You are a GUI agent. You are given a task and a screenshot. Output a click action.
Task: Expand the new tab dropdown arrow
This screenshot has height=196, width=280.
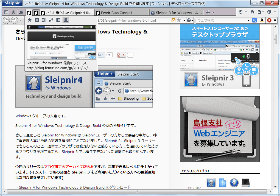pos(214,13)
